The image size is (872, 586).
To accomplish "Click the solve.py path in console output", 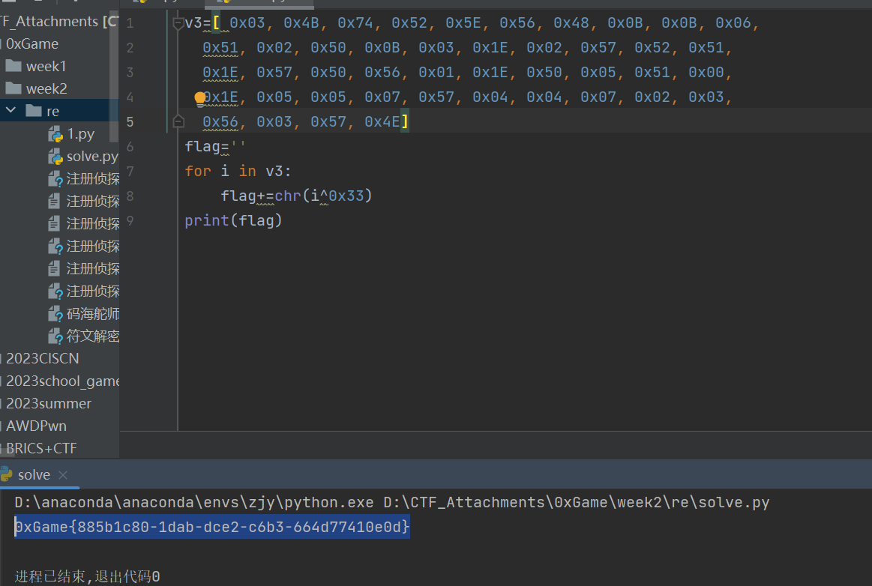I will [576, 502].
